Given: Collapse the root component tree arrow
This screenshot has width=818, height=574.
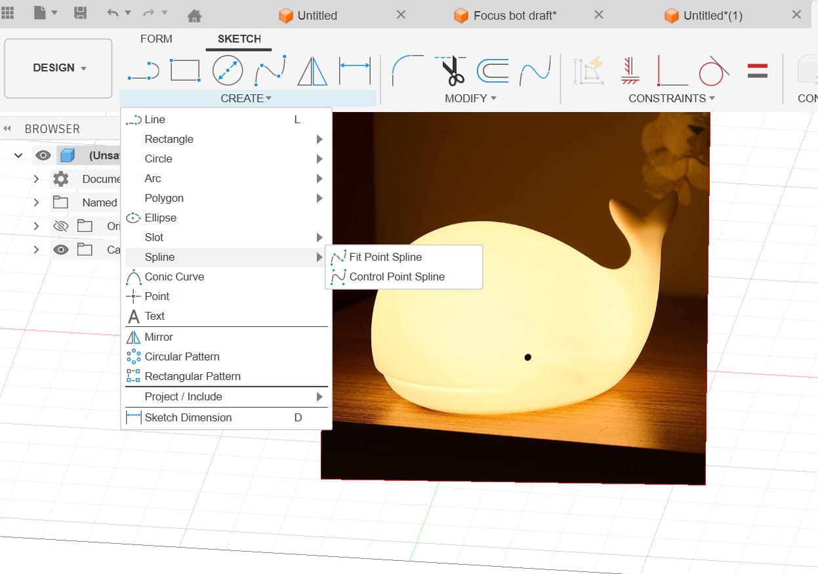Looking at the screenshot, I should point(19,155).
